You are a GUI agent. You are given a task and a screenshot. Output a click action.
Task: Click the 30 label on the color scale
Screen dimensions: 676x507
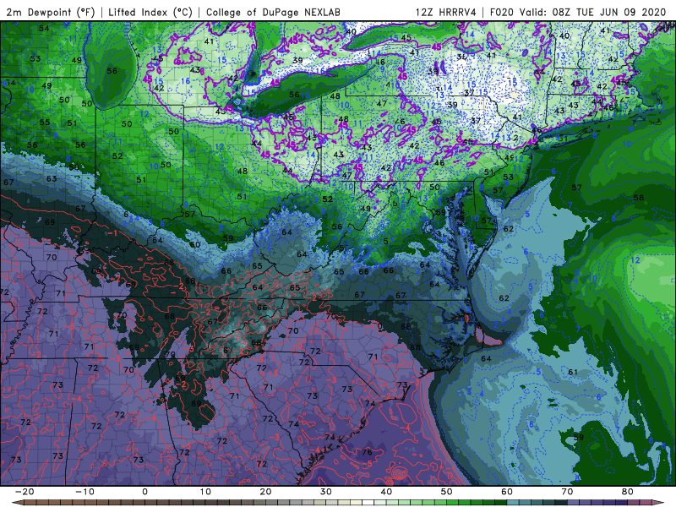(x=326, y=492)
